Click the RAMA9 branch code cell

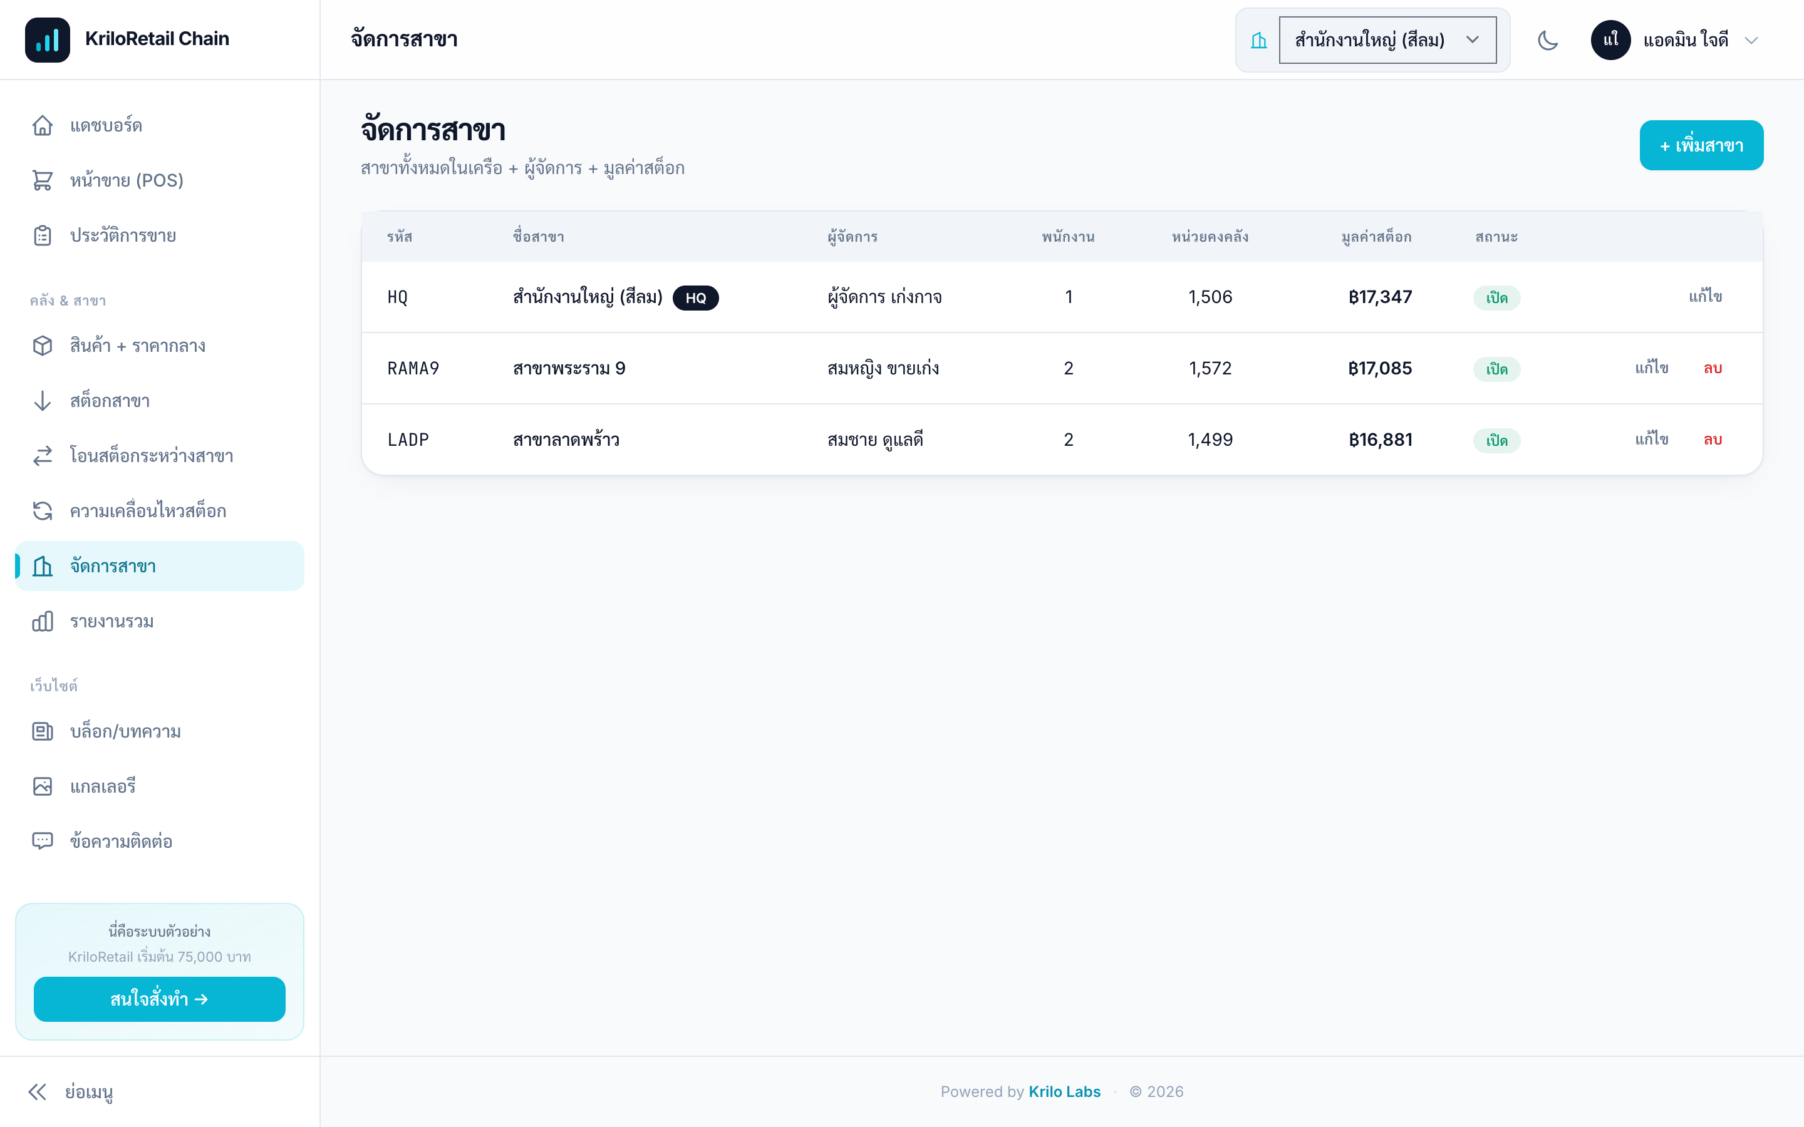point(413,368)
